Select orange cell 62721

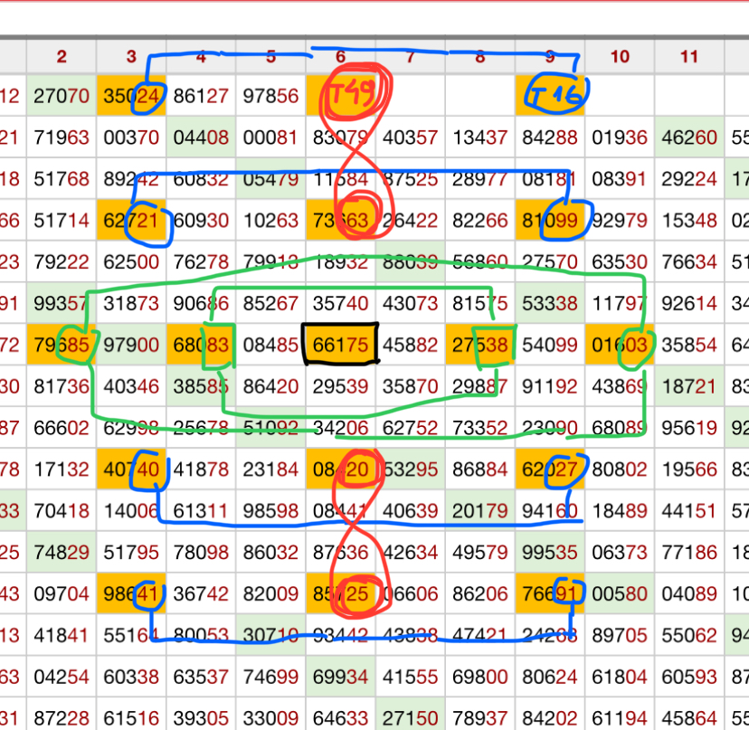pos(131,220)
